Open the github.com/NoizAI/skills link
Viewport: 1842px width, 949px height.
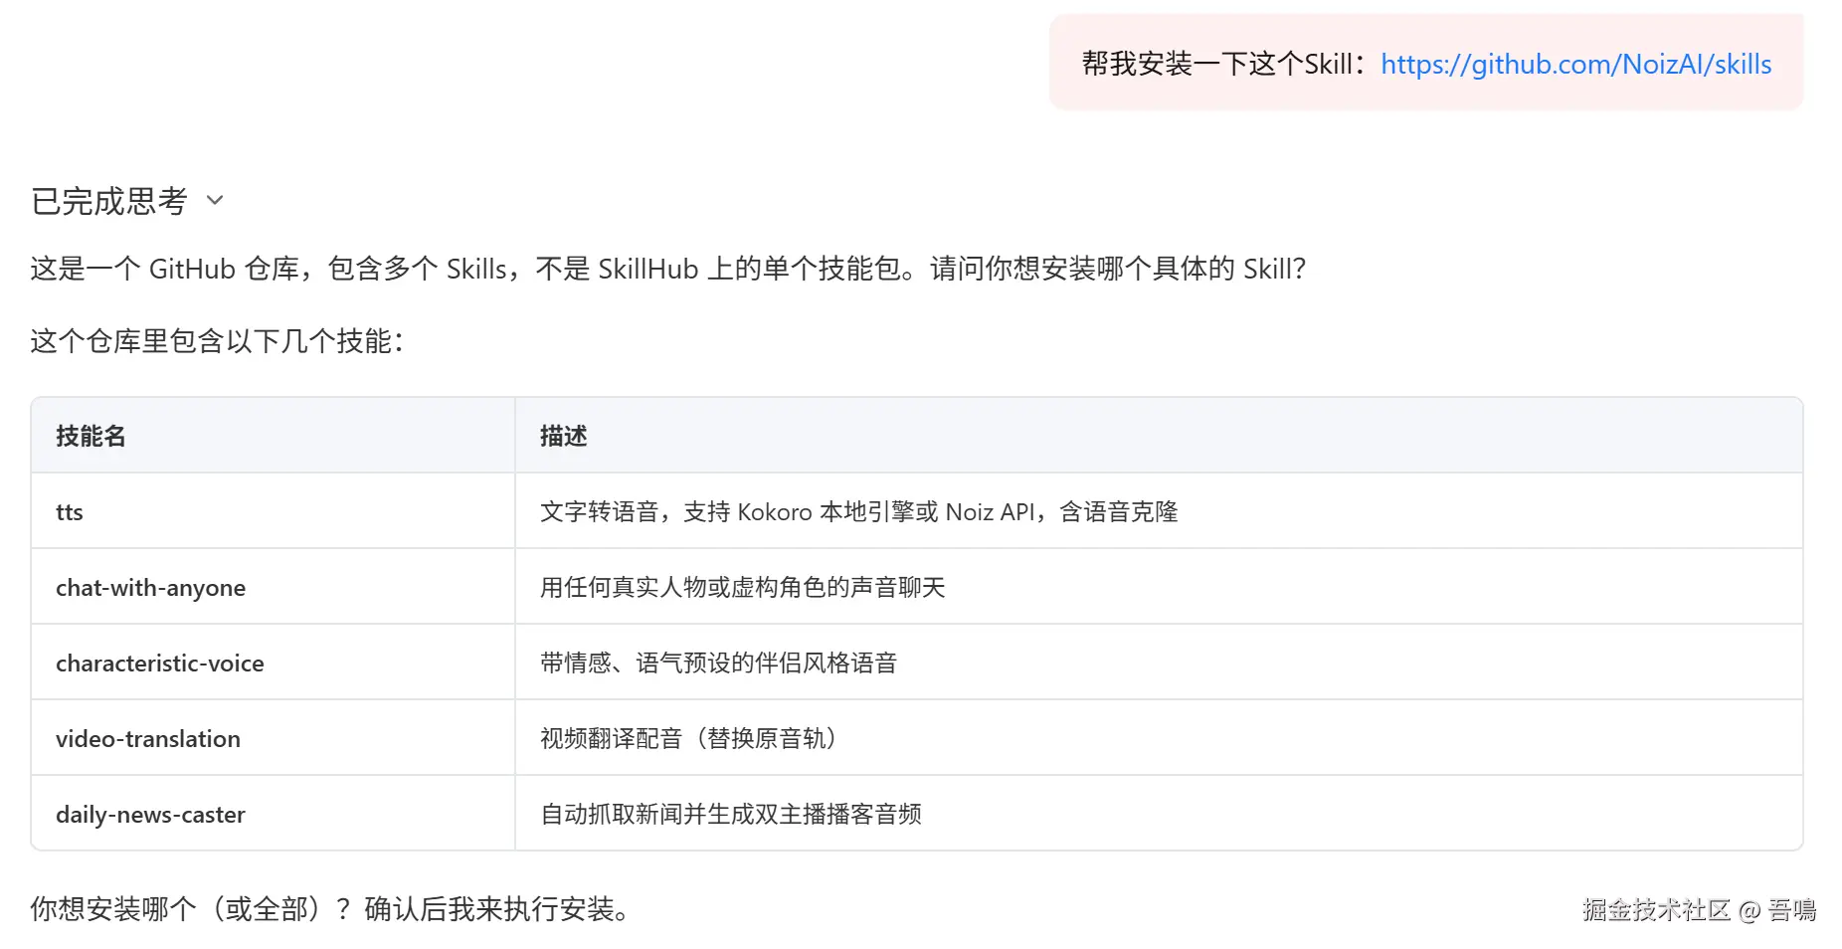coord(1575,65)
